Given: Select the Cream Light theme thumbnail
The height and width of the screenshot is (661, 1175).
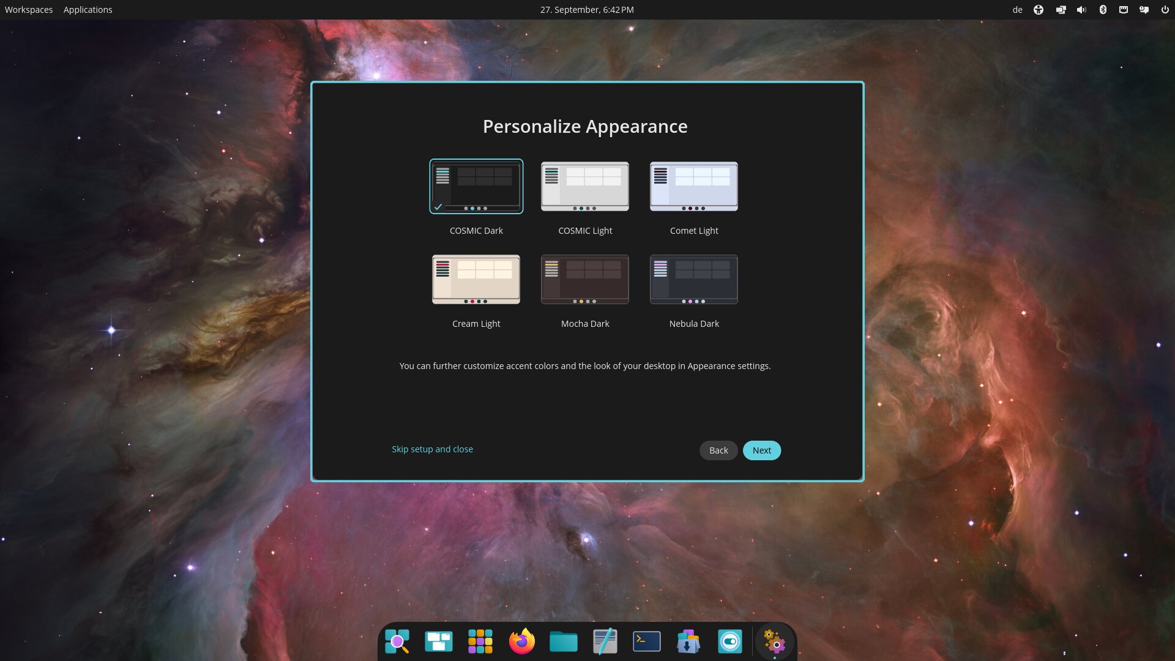Looking at the screenshot, I should pos(476,279).
